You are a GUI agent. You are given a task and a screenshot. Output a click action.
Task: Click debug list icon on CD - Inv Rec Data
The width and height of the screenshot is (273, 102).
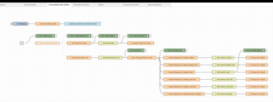(x=263, y=50)
